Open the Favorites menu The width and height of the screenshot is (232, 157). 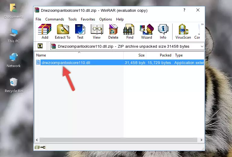point(88,19)
